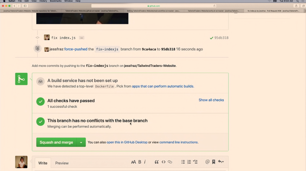Open the Apple menu
Image resolution: width=306 pixels, height=171 pixels.
4,1
